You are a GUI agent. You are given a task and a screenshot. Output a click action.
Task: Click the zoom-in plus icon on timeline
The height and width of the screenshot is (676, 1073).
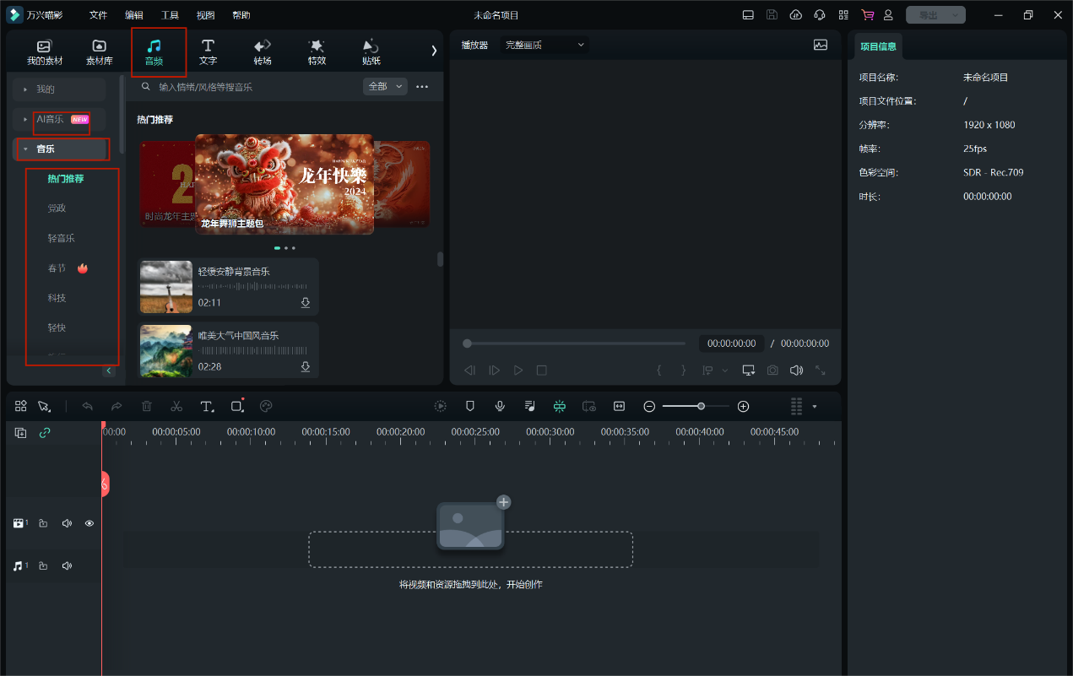743,406
